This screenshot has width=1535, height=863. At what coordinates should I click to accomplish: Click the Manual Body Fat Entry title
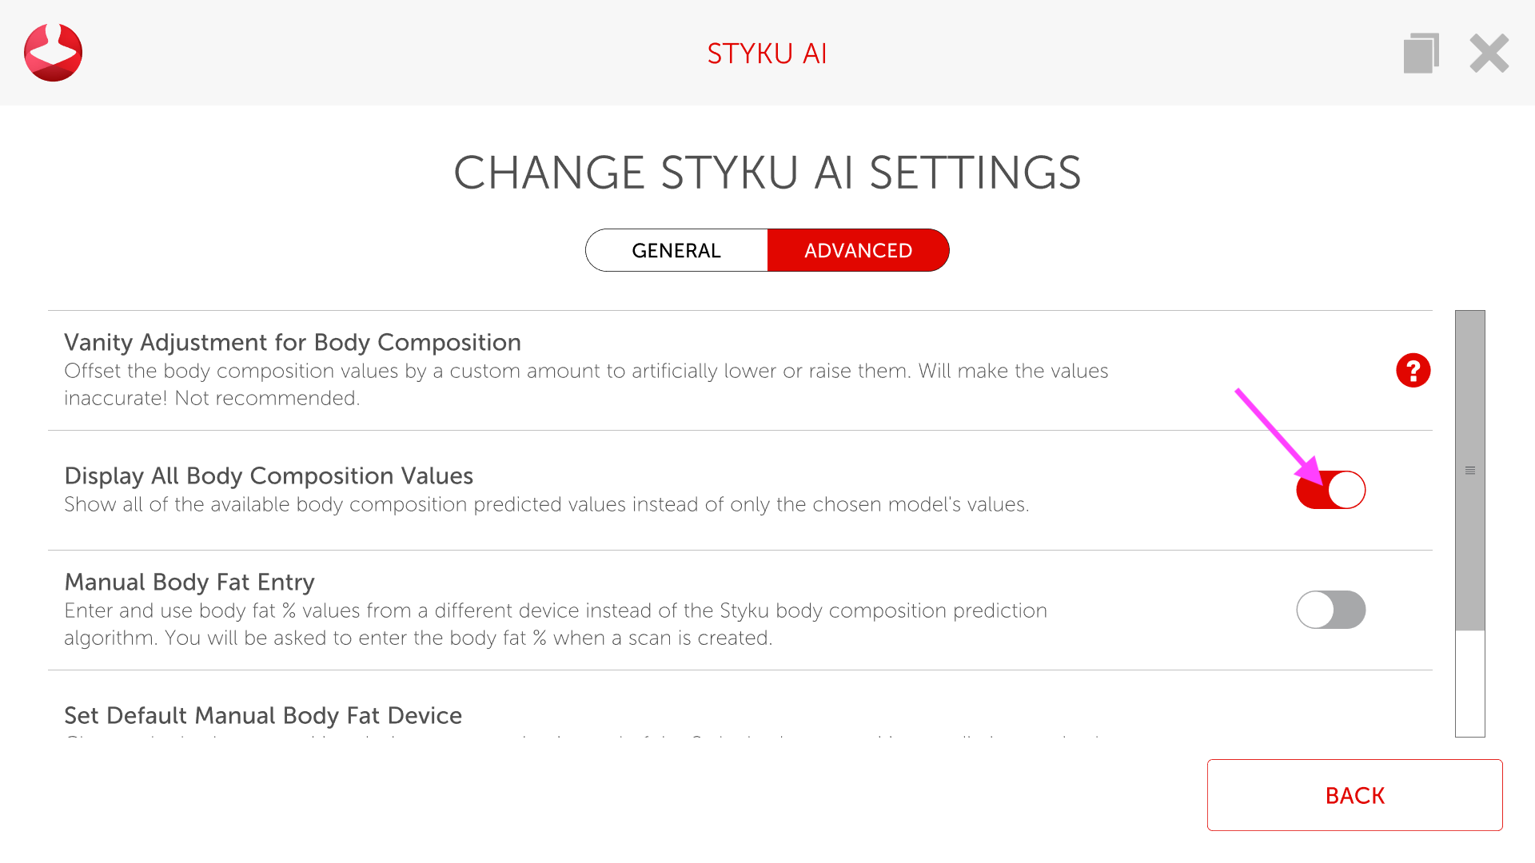tap(189, 582)
